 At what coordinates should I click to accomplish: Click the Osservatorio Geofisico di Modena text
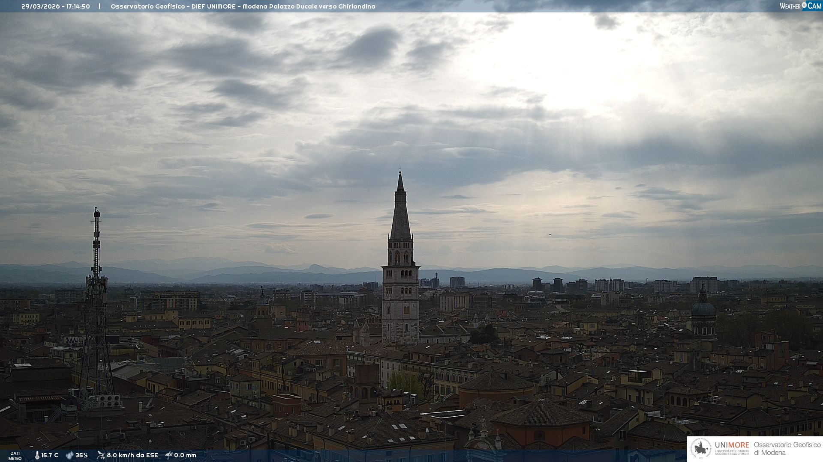[x=787, y=448]
